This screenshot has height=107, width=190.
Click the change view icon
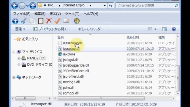(x=150, y=29)
